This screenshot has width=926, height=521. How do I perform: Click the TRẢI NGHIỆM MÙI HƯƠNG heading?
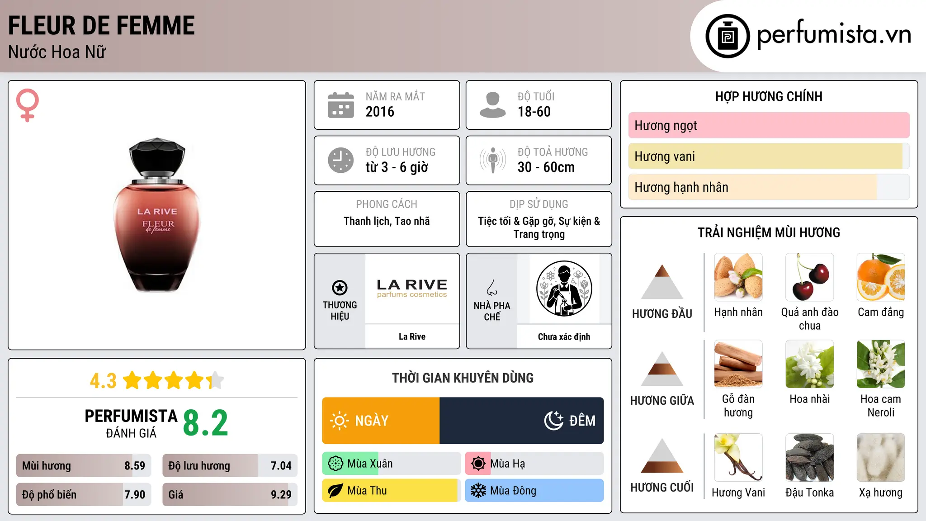(769, 232)
